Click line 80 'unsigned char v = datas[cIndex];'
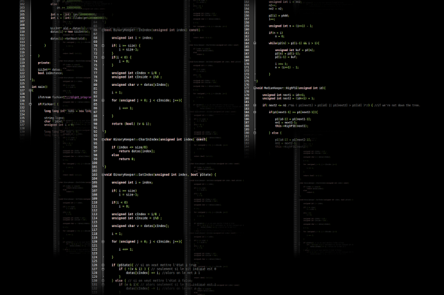This screenshot has width=444, height=295. pyautogui.click(x=141, y=84)
